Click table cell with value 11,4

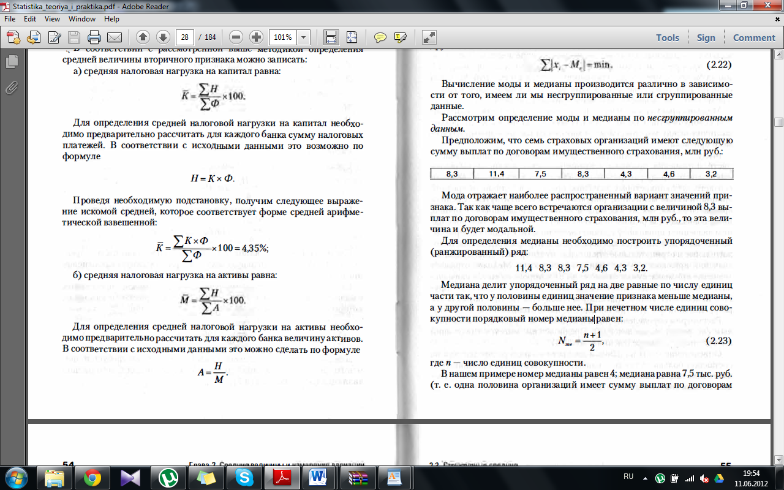[496, 174]
